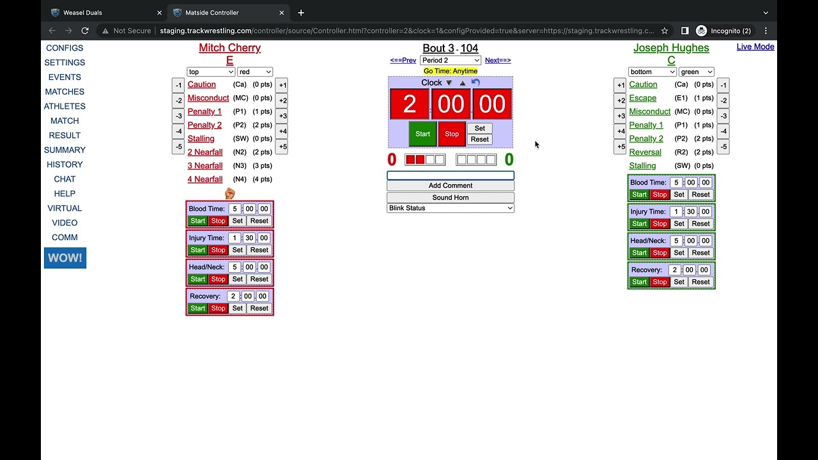Click the main clock Reset button
This screenshot has width=818, height=460.
click(x=480, y=139)
